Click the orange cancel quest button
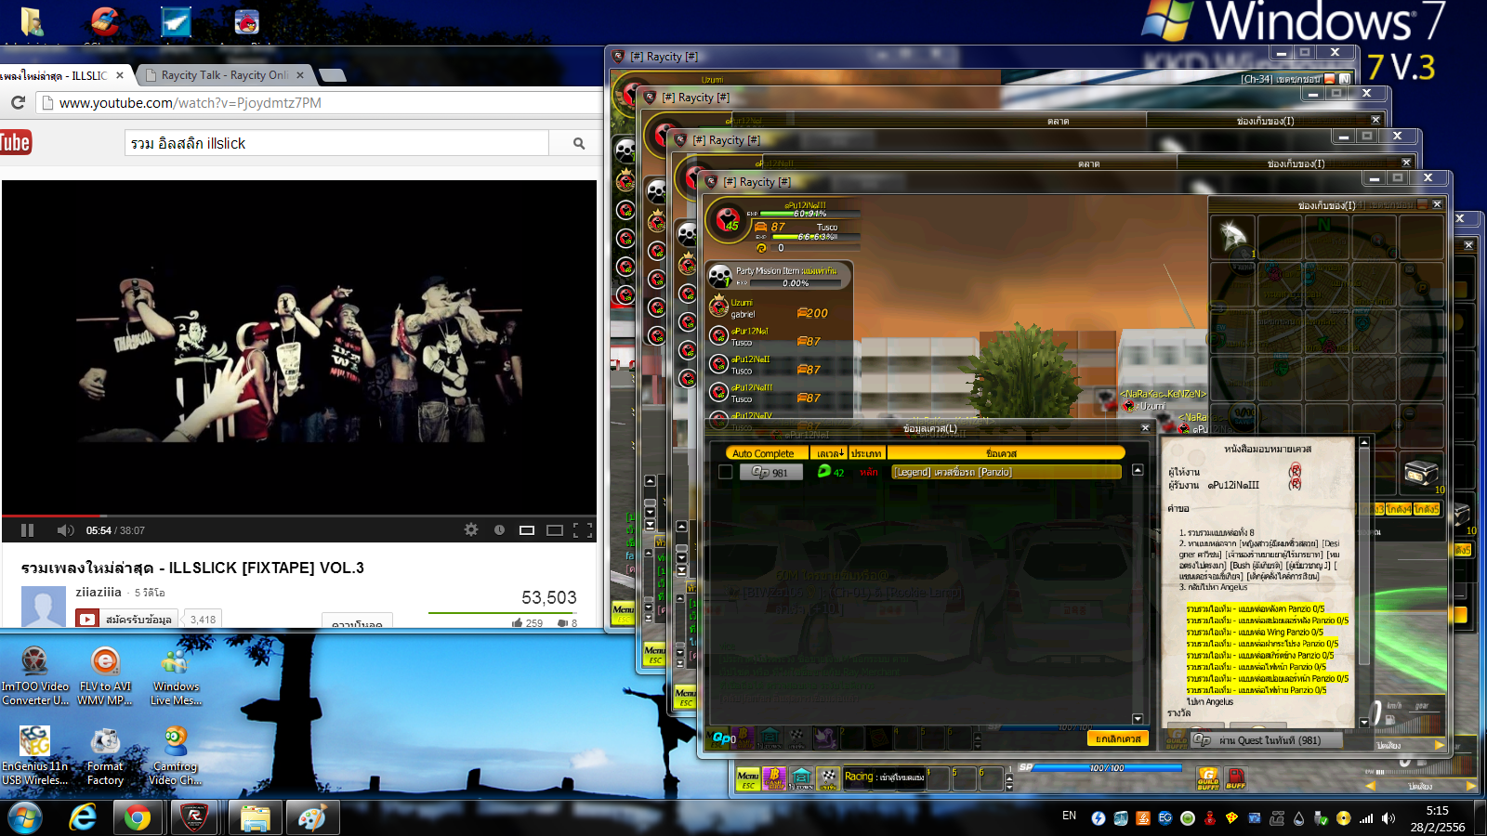The width and height of the screenshot is (1487, 836). tap(1117, 738)
